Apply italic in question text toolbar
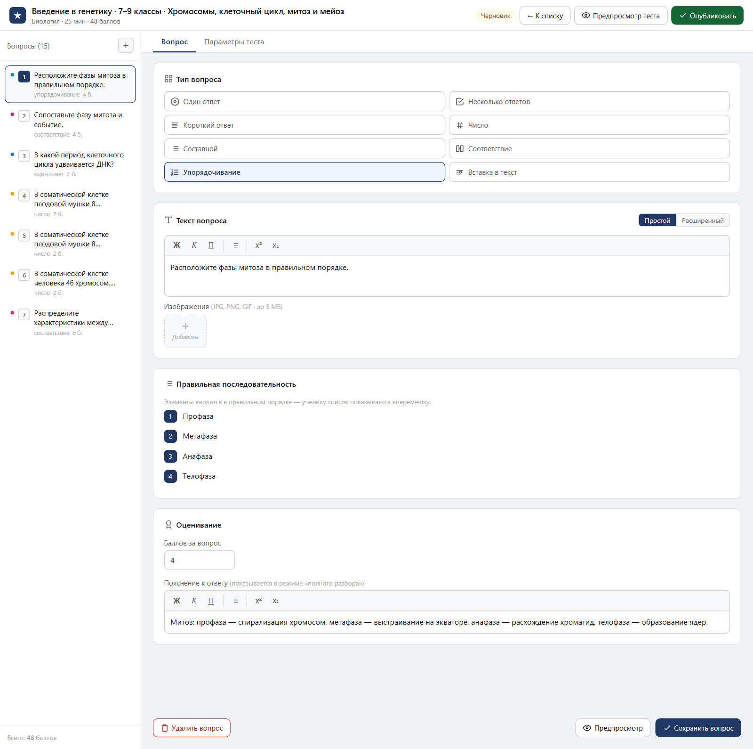Screen dimensions: 753x749 tap(194, 245)
